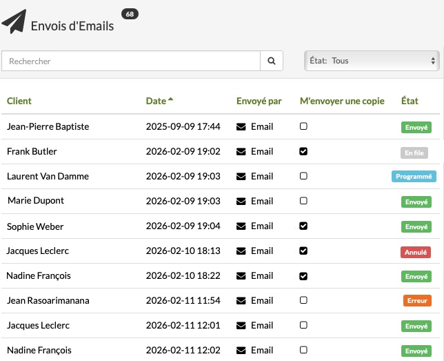Click envelope icon in Jean-Pierre Baptiste row
Screen dimensions: 444x361
tap(241, 127)
